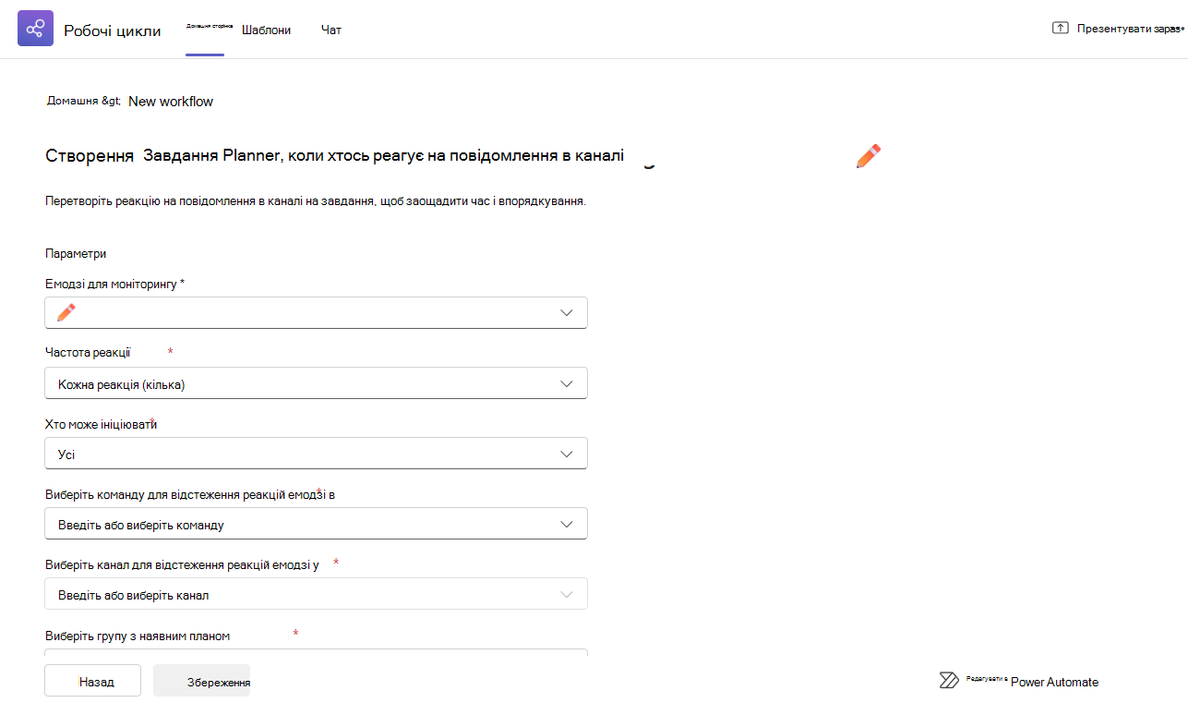1188x715 pixels.
Task: Click the Введіть або виберіть канал field
Action: coord(316,594)
